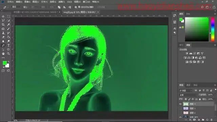Select the Zoom tool
This screenshot has width=217, height=122.
click(x=8, y=54)
